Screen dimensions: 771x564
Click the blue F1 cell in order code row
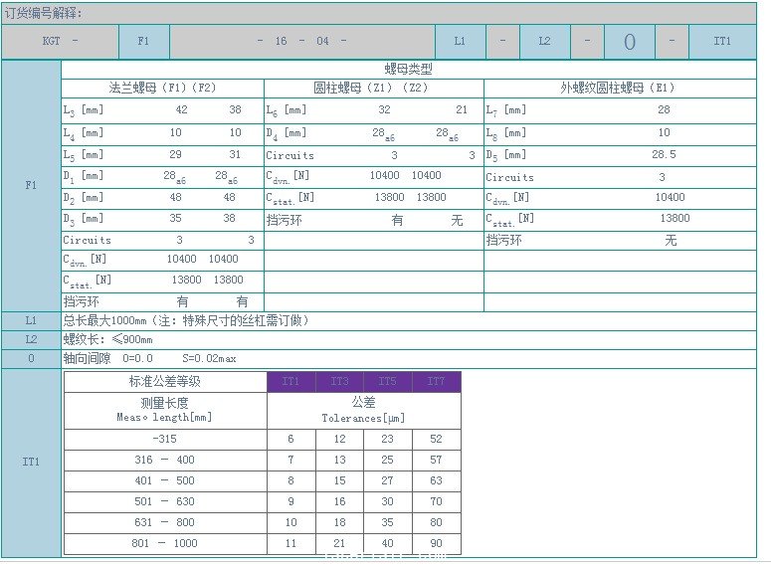tap(143, 42)
